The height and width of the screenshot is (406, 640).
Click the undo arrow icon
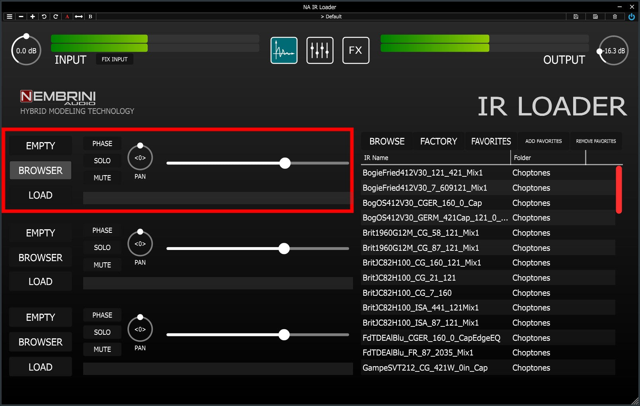pyautogui.click(x=44, y=17)
